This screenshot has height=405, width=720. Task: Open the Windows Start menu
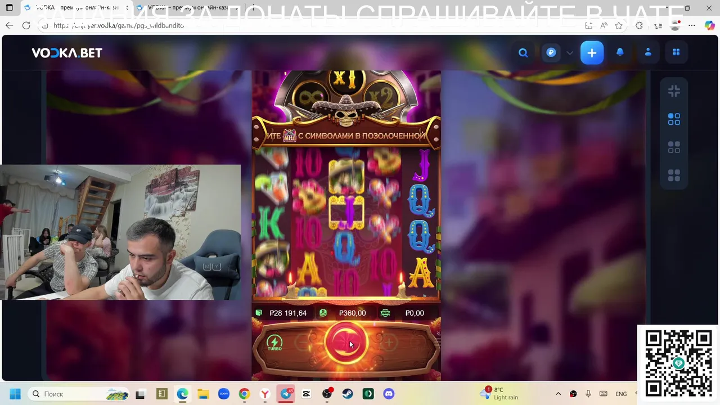point(15,394)
